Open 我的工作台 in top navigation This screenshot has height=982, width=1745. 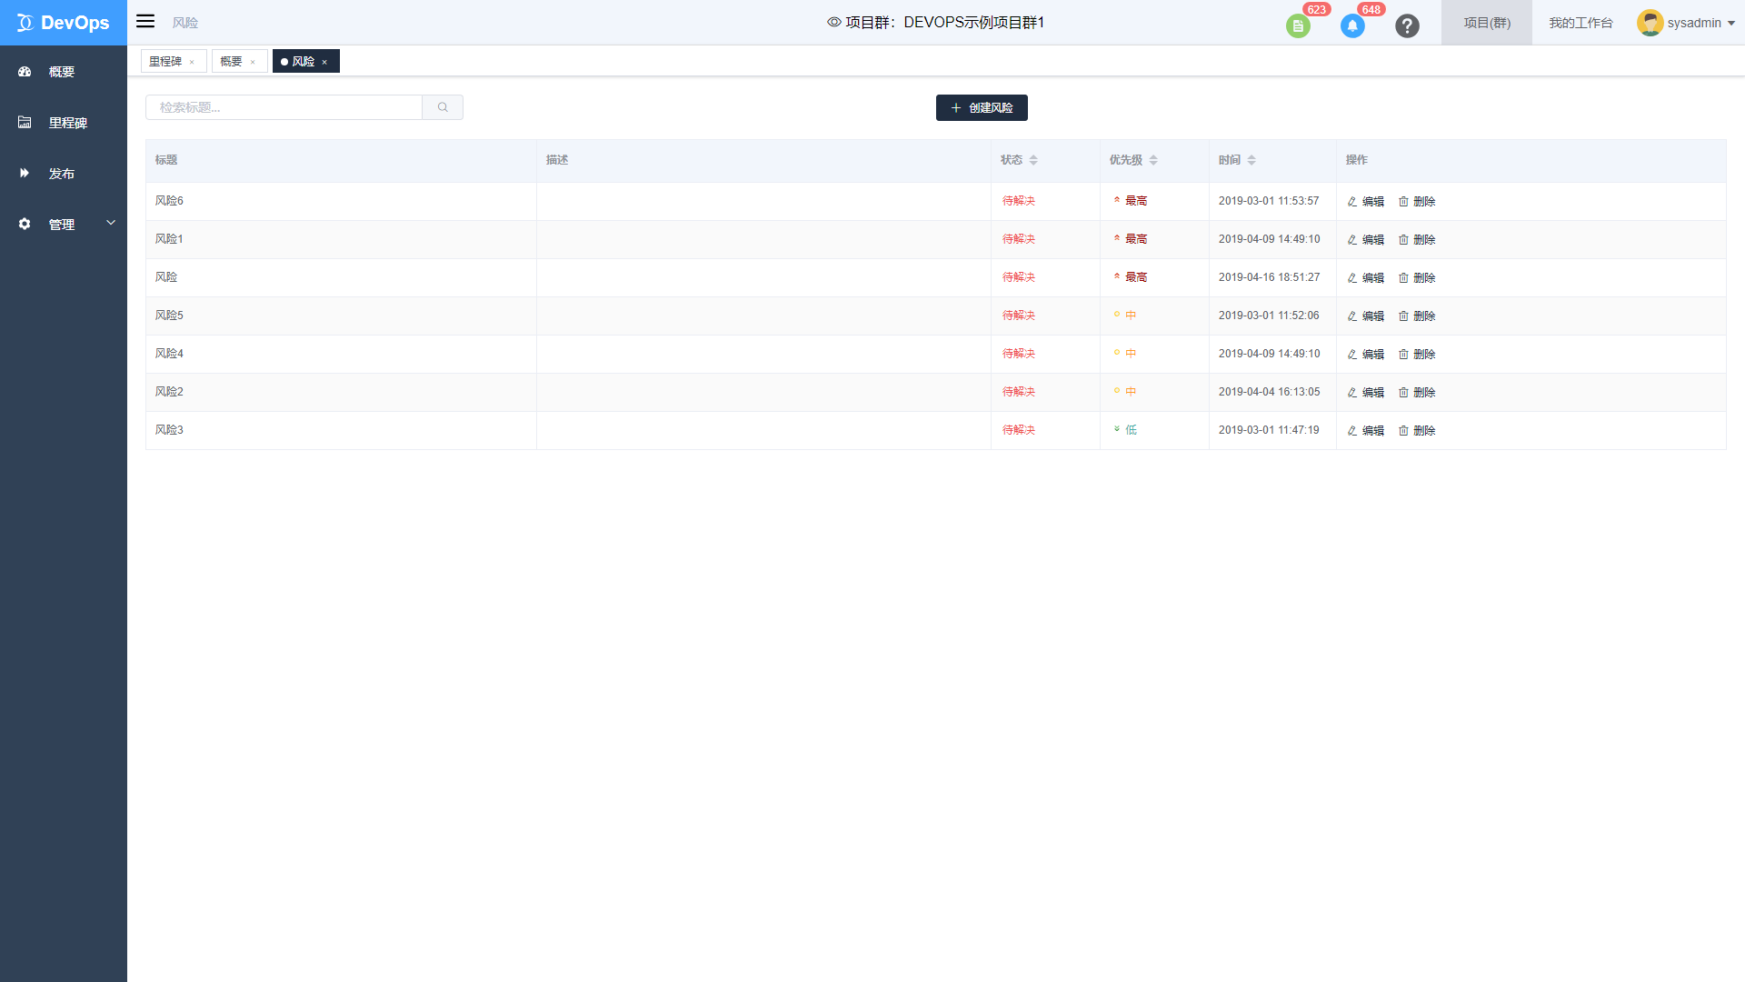[x=1580, y=23]
